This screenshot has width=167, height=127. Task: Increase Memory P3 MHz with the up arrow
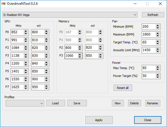(x=80, y=54)
